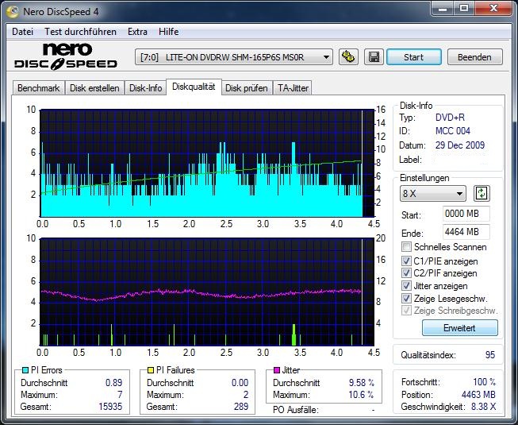The height and width of the screenshot is (425, 518).
Task: Click the cyan PI Errors color swatch
Action: 24,370
